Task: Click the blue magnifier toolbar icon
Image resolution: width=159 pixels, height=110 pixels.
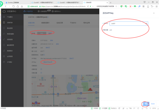Action: click(139, 6)
